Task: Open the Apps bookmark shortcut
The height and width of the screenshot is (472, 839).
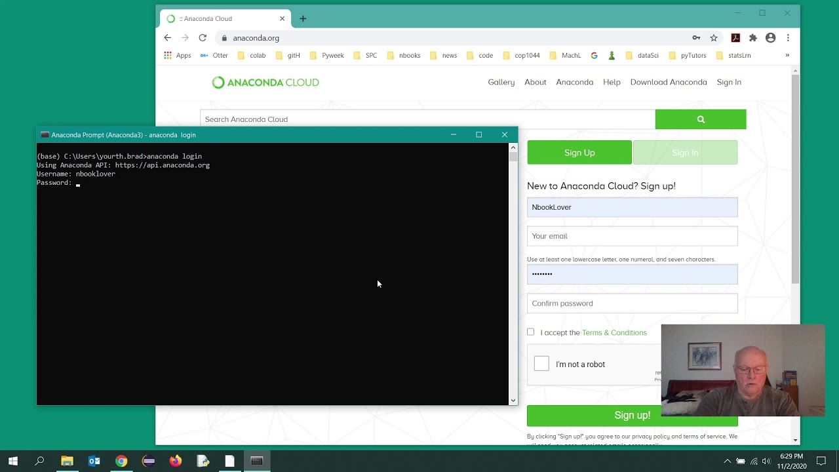Action: point(178,56)
